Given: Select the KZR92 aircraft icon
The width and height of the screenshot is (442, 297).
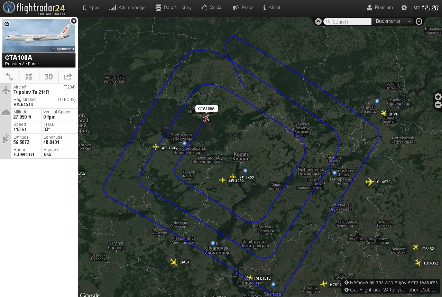Looking at the screenshot, I should pos(323,284).
